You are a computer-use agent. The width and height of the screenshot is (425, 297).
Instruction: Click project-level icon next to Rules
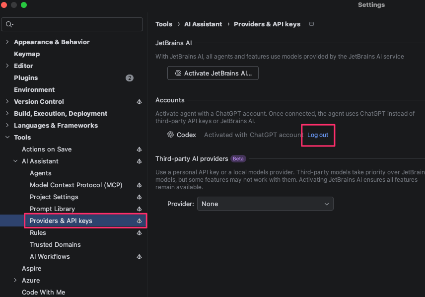pos(139,233)
